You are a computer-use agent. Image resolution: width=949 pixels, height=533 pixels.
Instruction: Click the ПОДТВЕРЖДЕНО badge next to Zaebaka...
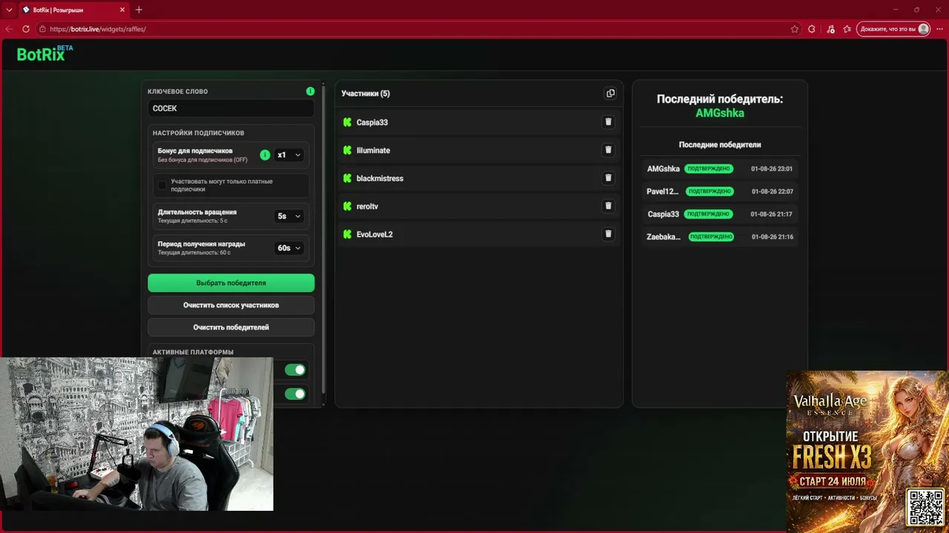point(711,237)
